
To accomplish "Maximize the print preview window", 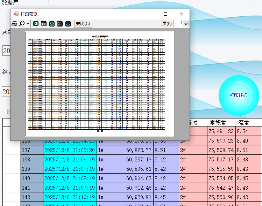I will [x=165, y=14].
